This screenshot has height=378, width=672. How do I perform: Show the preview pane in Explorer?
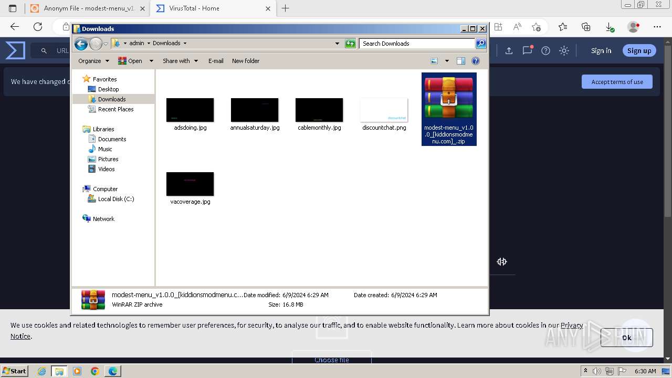click(461, 61)
